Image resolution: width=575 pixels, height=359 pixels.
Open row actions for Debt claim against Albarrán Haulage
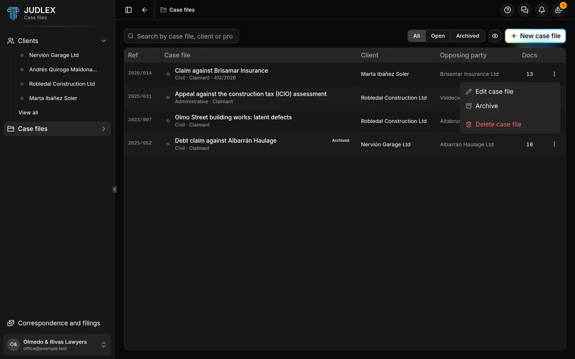pyautogui.click(x=554, y=144)
